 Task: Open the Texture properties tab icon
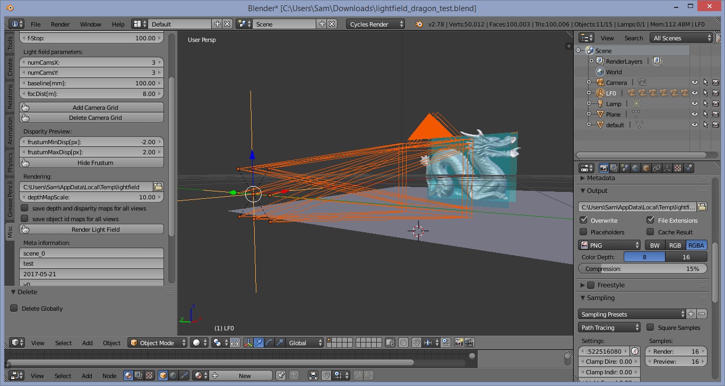678,168
